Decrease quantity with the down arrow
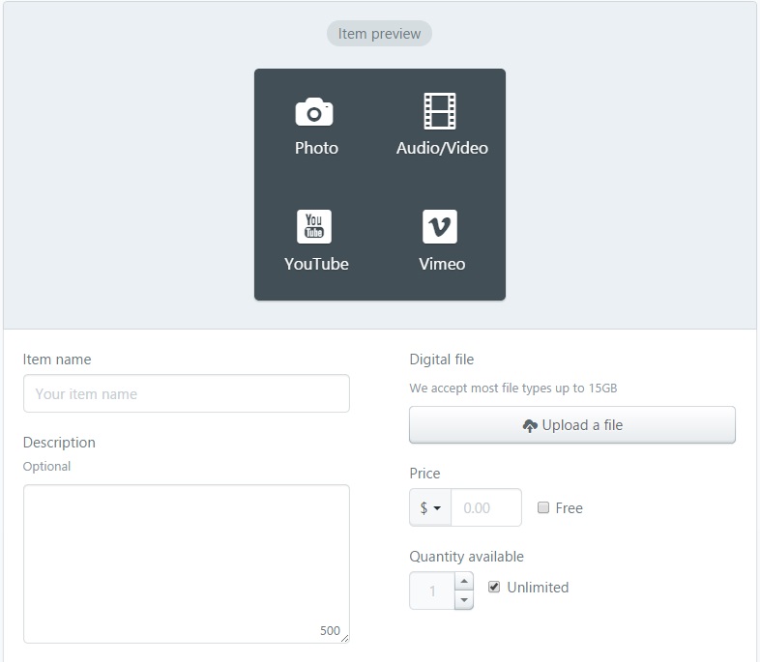 (464, 600)
